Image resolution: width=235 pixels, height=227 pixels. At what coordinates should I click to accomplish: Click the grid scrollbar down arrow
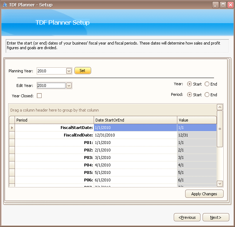(x=220, y=184)
